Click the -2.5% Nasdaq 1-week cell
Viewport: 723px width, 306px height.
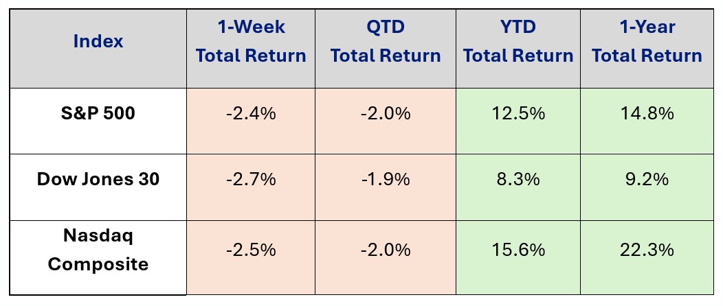[x=251, y=250]
